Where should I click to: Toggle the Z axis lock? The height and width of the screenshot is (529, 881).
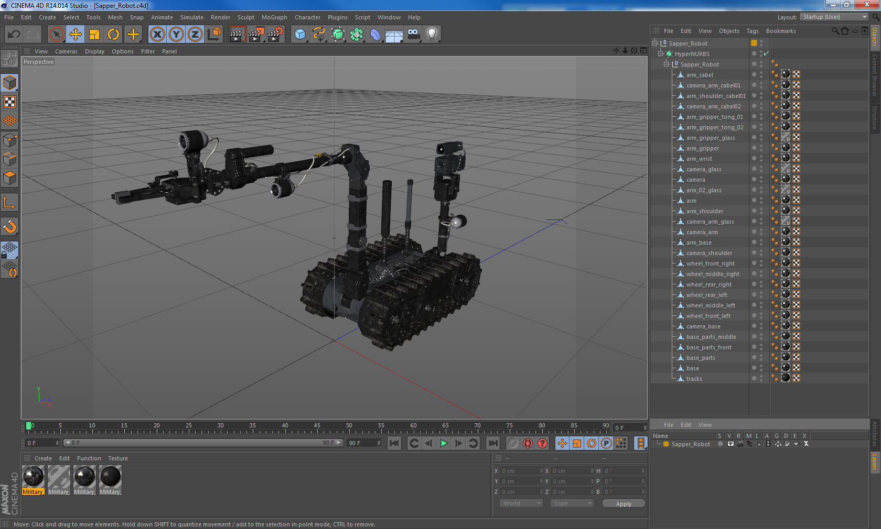[x=195, y=35]
